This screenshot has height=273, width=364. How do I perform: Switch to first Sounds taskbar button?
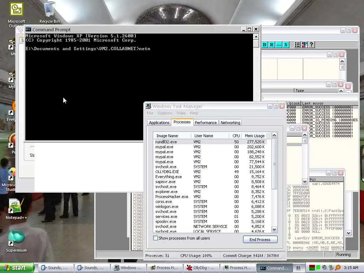pos(55,268)
